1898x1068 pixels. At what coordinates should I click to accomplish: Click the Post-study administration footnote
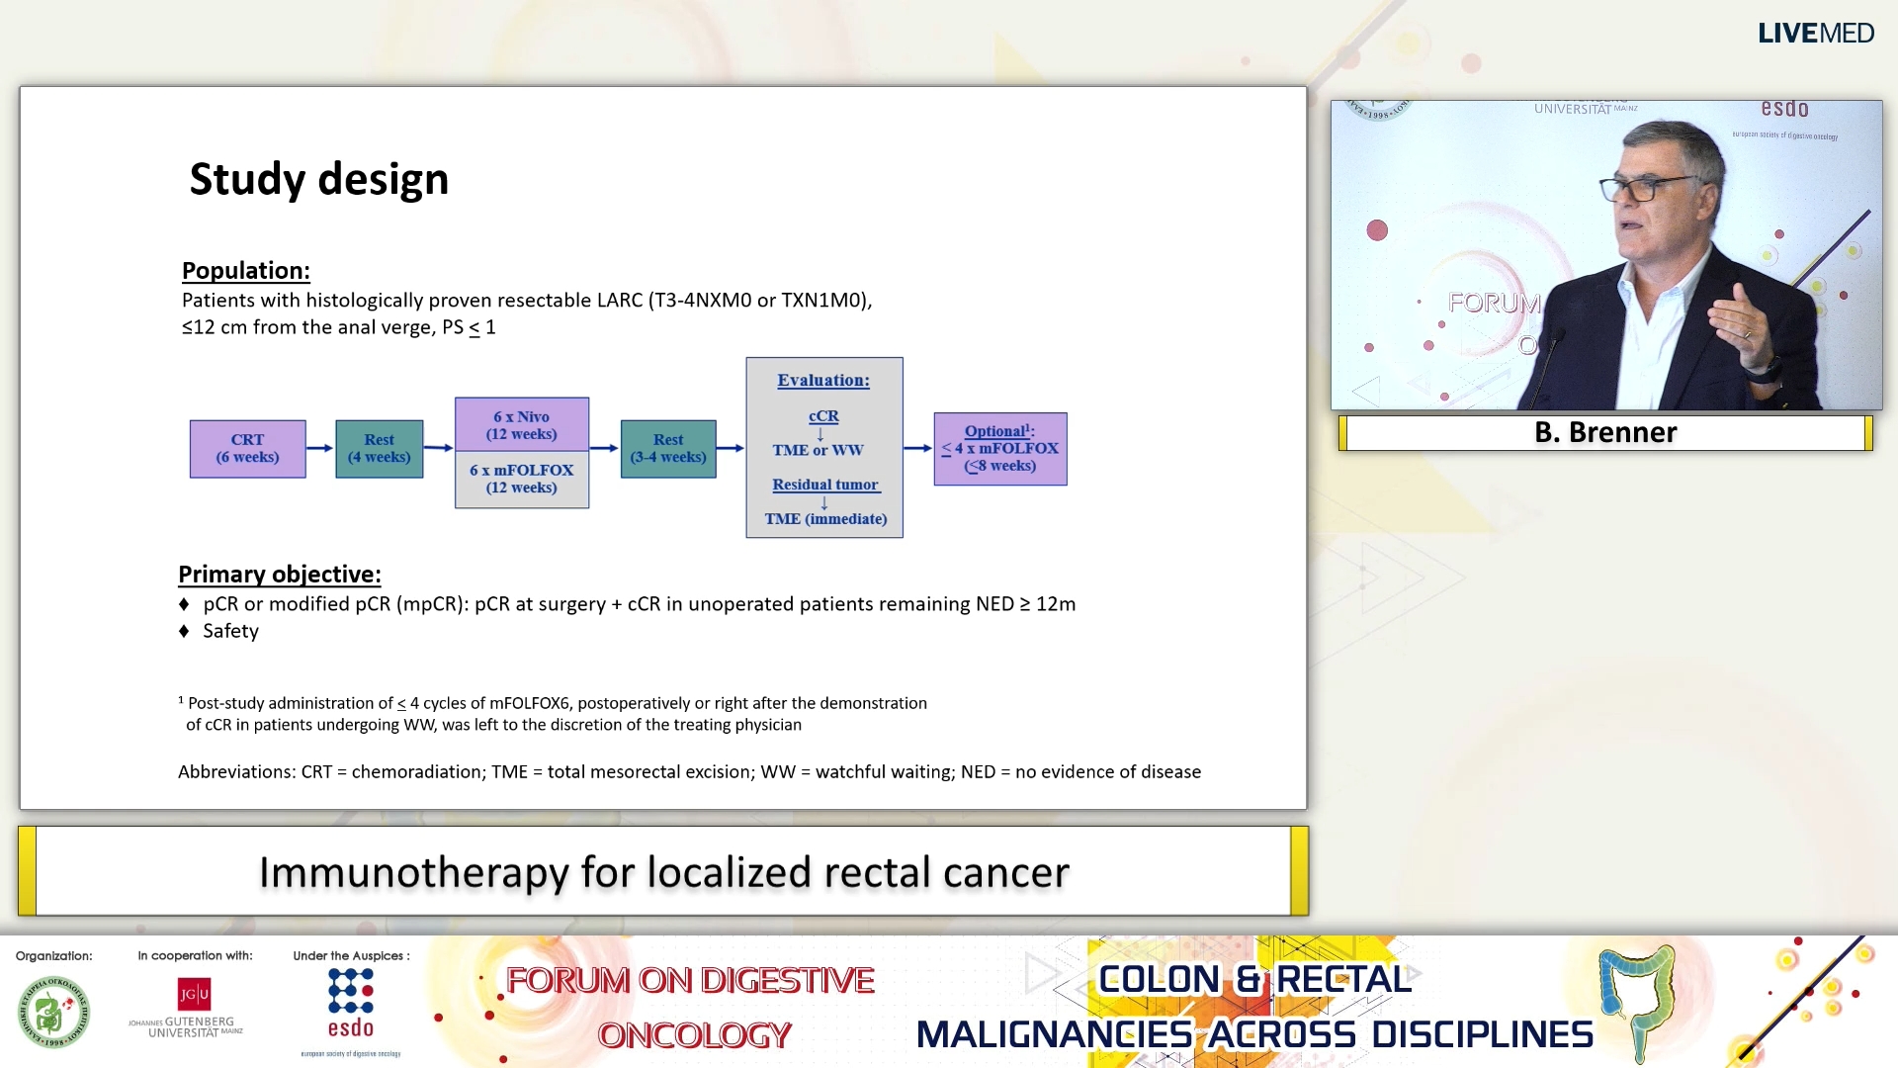click(553, 714)
